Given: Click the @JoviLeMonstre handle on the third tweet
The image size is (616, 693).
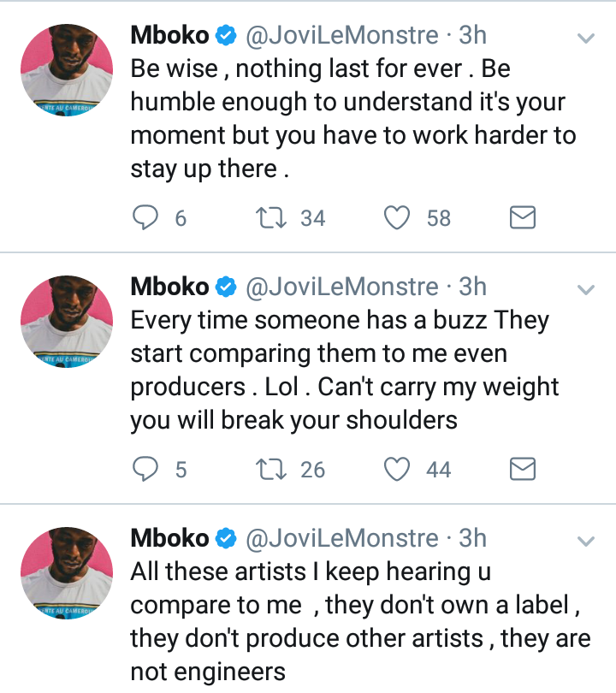Looking at the screenshot, I should pos(342,539).
